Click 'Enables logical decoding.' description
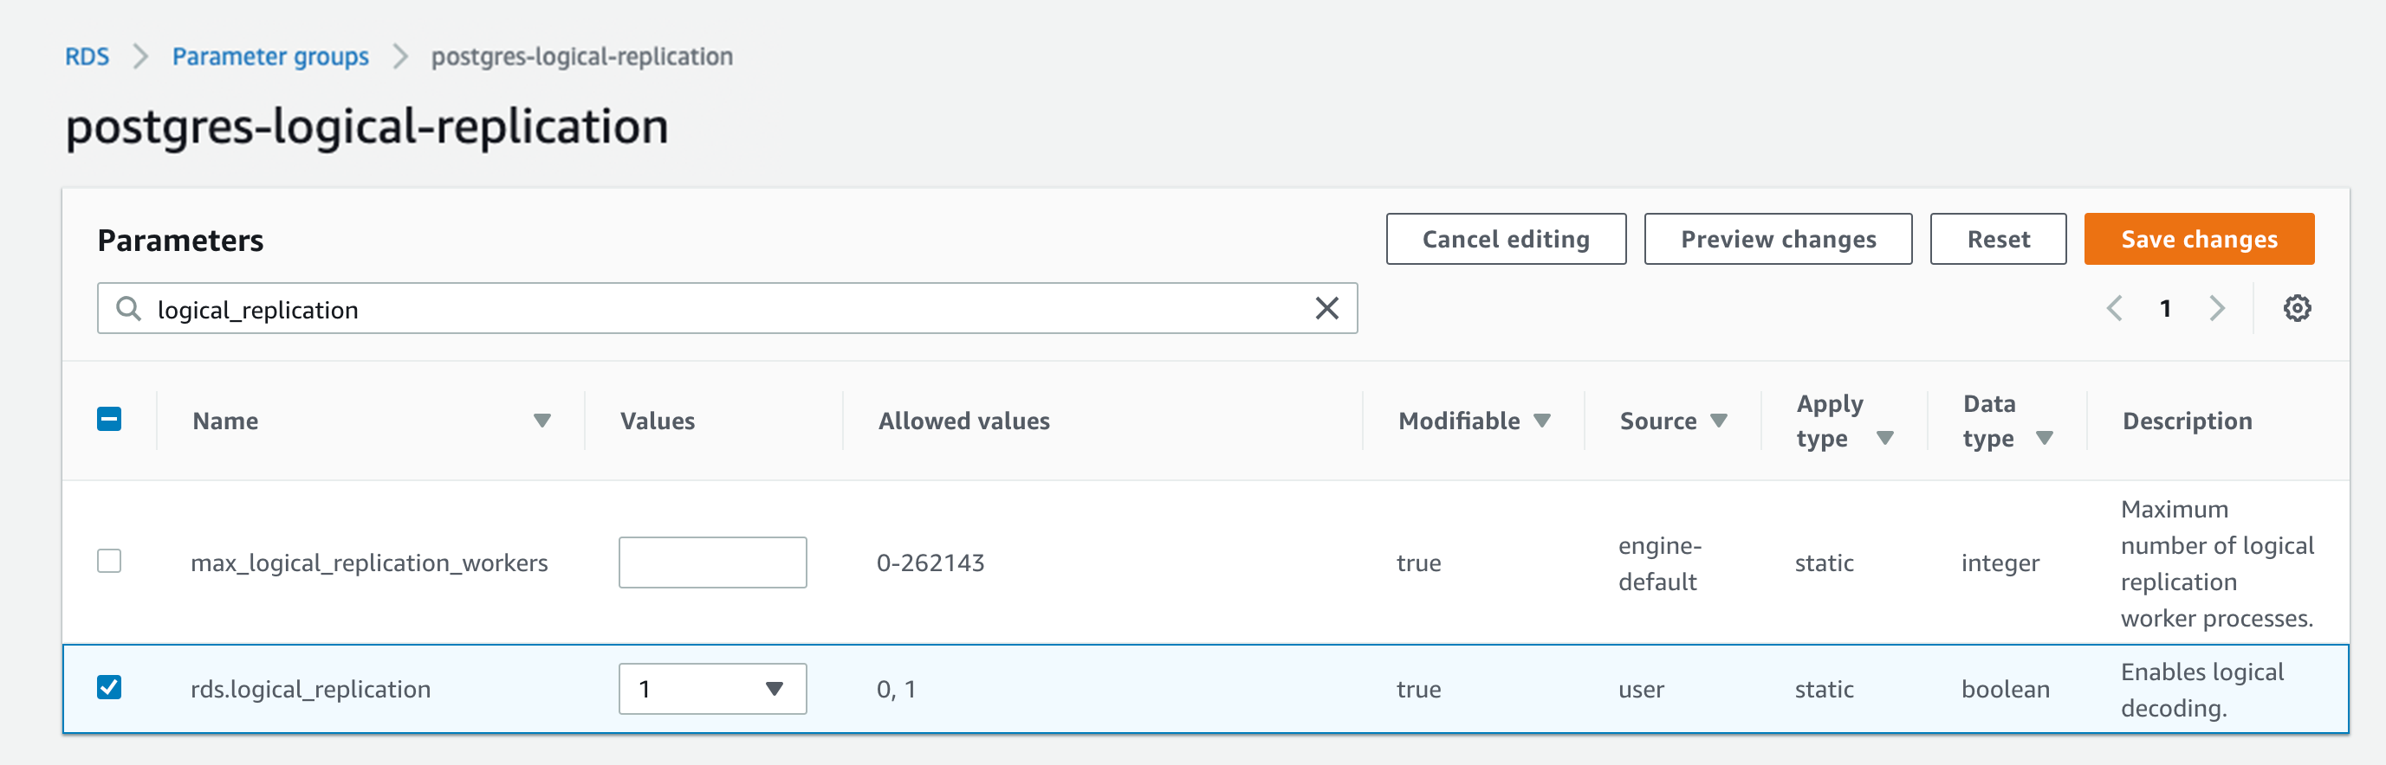2386x765 pixels. click(x=2201, y=689)
